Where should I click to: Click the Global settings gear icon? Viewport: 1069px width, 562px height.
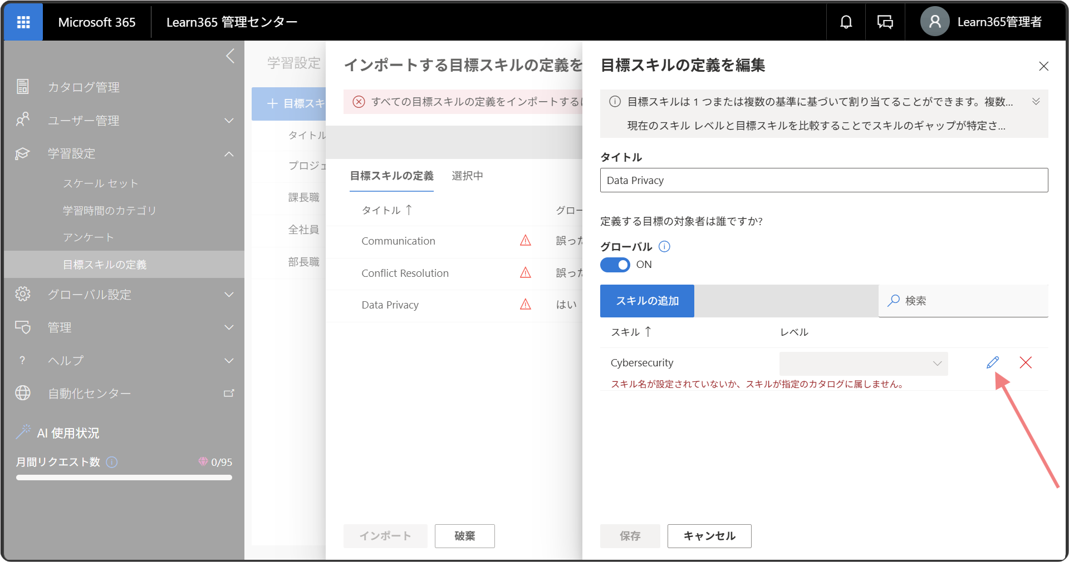point(22,294)
